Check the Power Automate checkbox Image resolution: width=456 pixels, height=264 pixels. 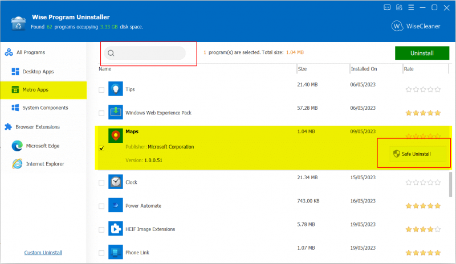point(101,206)
